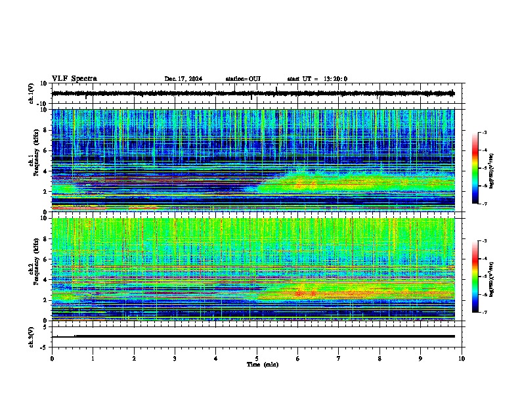Click the "Time (min)" axis label

(263, 365)
